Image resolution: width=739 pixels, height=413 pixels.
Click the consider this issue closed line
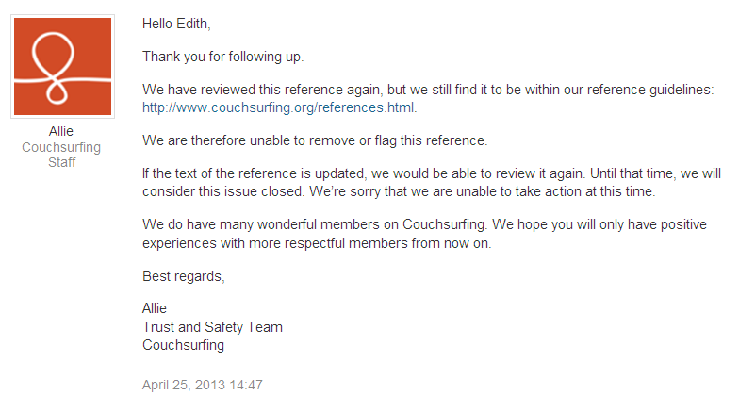[399, 191]
